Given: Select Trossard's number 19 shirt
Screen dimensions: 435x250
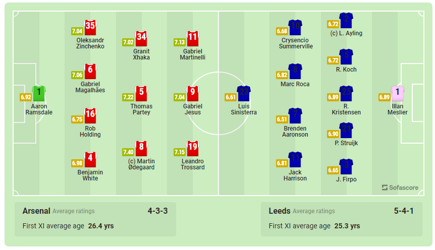Looking at the screenshot, I should (193, 149).
